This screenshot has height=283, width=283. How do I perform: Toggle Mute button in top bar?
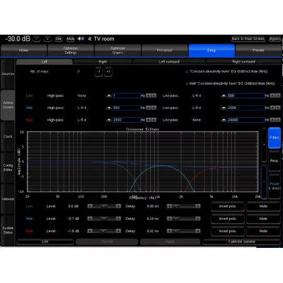[x=71, y=39]
